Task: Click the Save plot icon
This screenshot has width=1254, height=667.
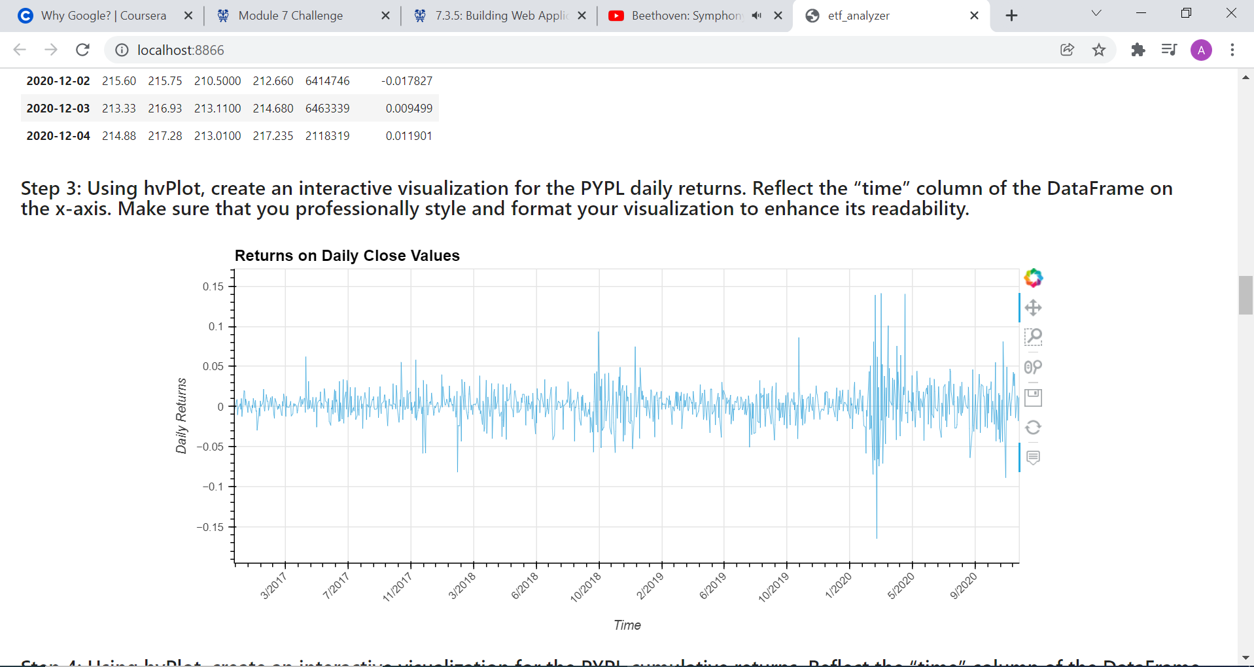Action: click(x=1033, y=397)
